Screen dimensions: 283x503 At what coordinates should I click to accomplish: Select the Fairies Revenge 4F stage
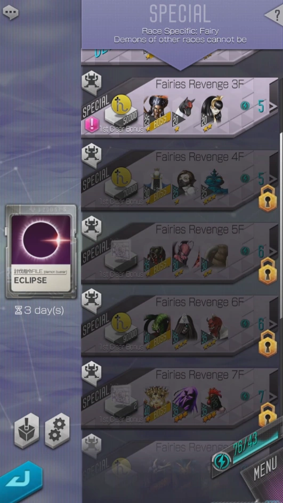click(x=180, y=180)
